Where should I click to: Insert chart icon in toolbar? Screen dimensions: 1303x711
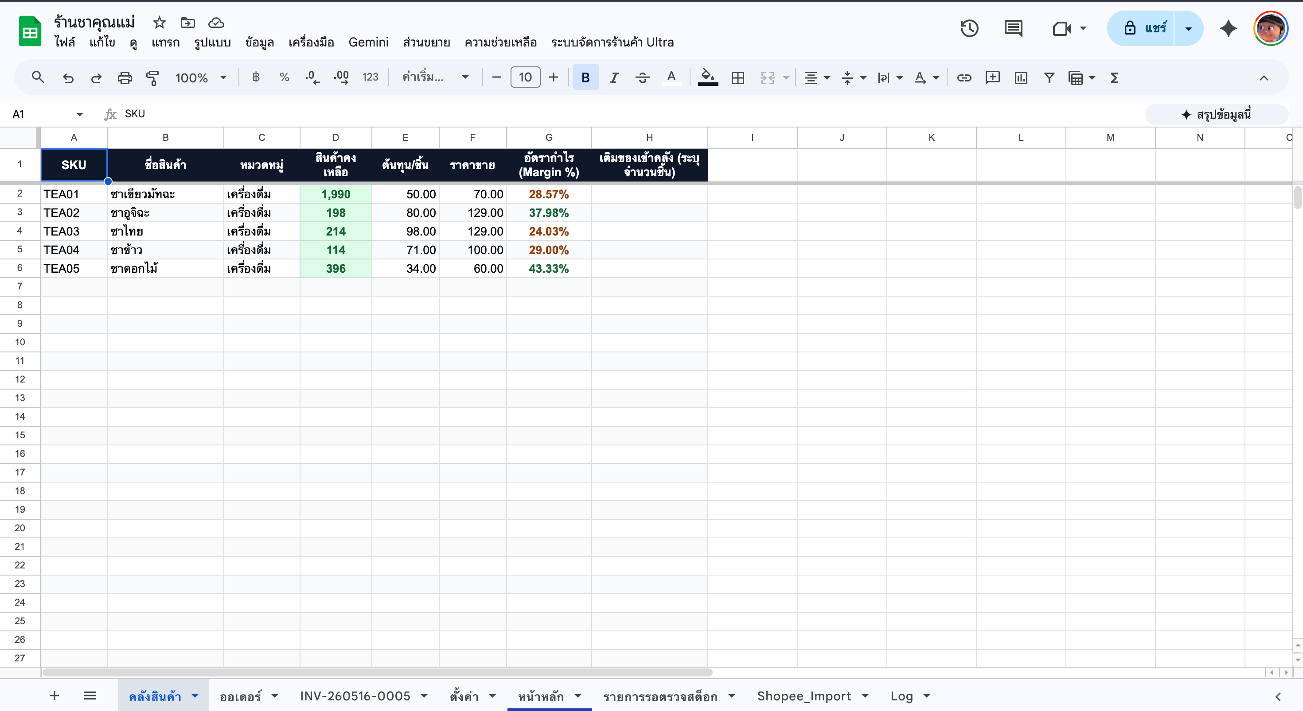(1021, 77)
